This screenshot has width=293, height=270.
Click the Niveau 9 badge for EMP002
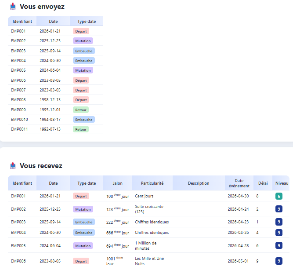point(279,209)
